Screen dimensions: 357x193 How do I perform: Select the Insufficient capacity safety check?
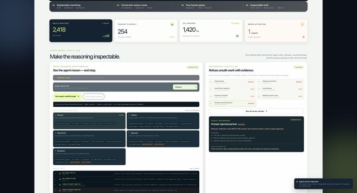232,89
